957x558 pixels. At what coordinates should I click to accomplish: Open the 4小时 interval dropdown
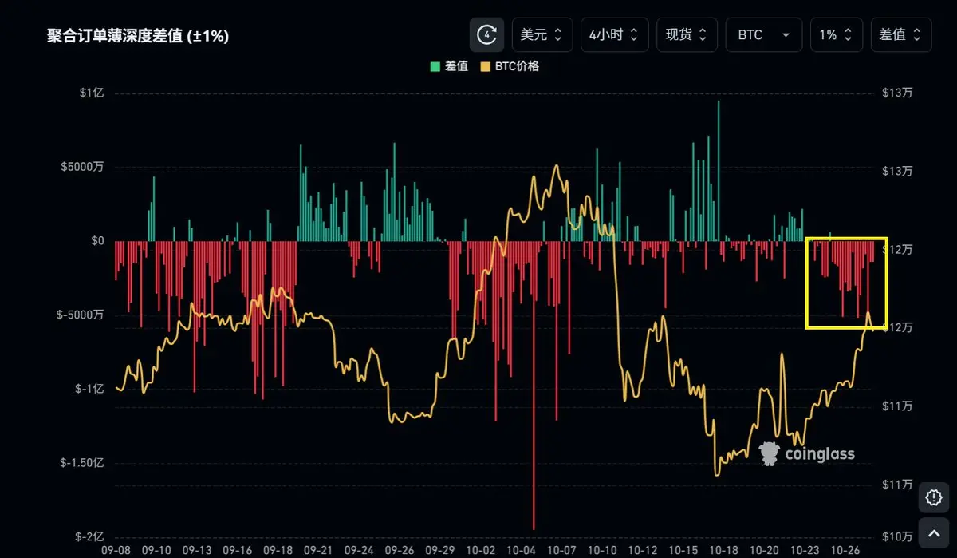tap(614, 35)
